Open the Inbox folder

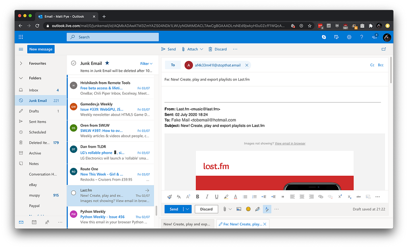(41, 90)
